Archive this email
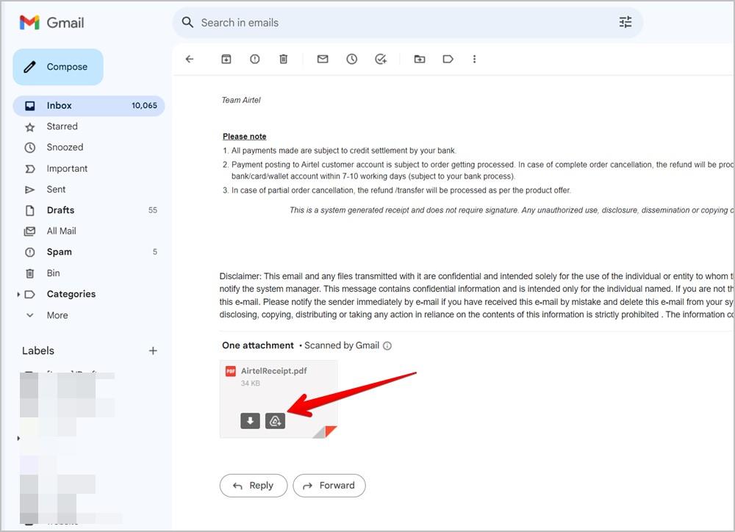The image size is (735, 532). pos(226,59)
